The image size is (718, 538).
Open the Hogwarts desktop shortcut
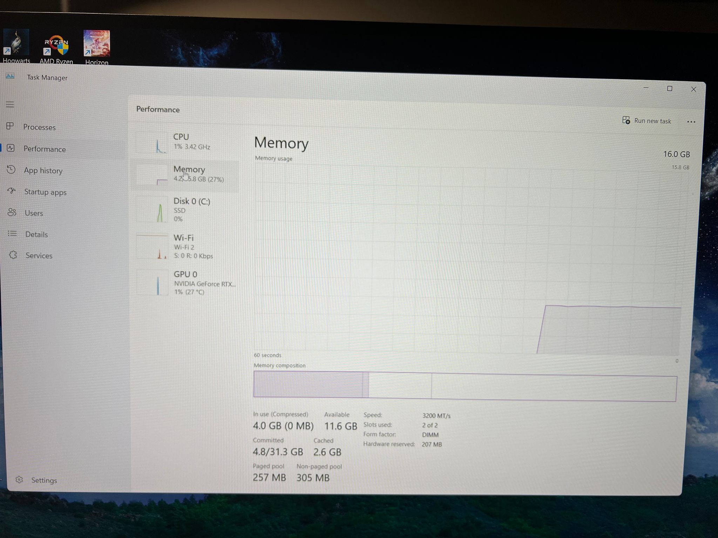pos(16,47)
